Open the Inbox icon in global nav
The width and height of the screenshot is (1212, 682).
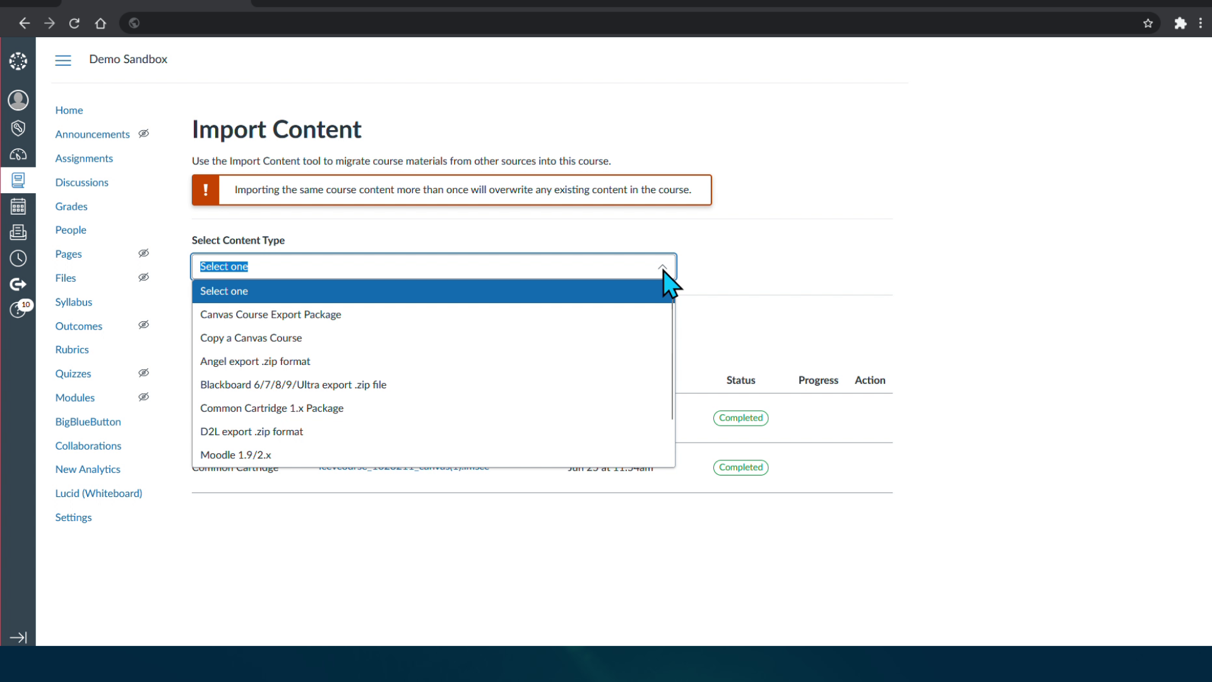(x=18, y=232)
